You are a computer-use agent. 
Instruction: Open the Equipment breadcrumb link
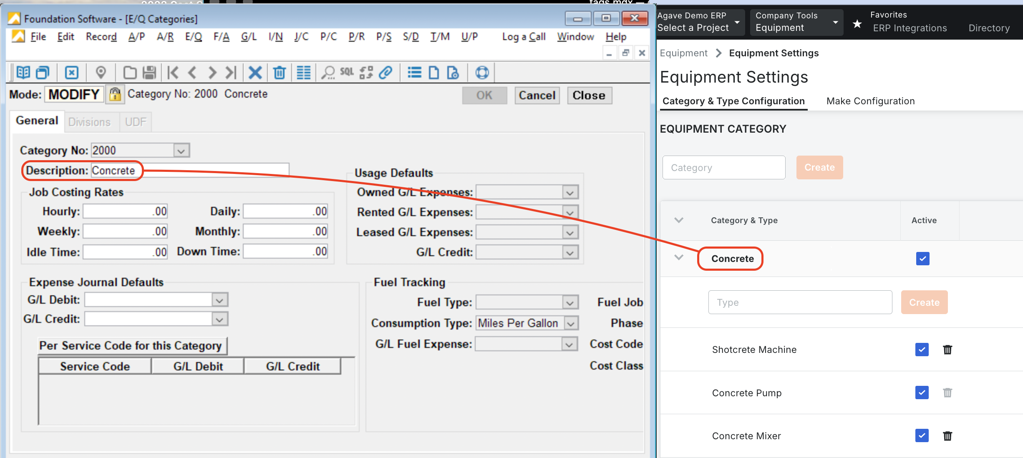(683, 53)
